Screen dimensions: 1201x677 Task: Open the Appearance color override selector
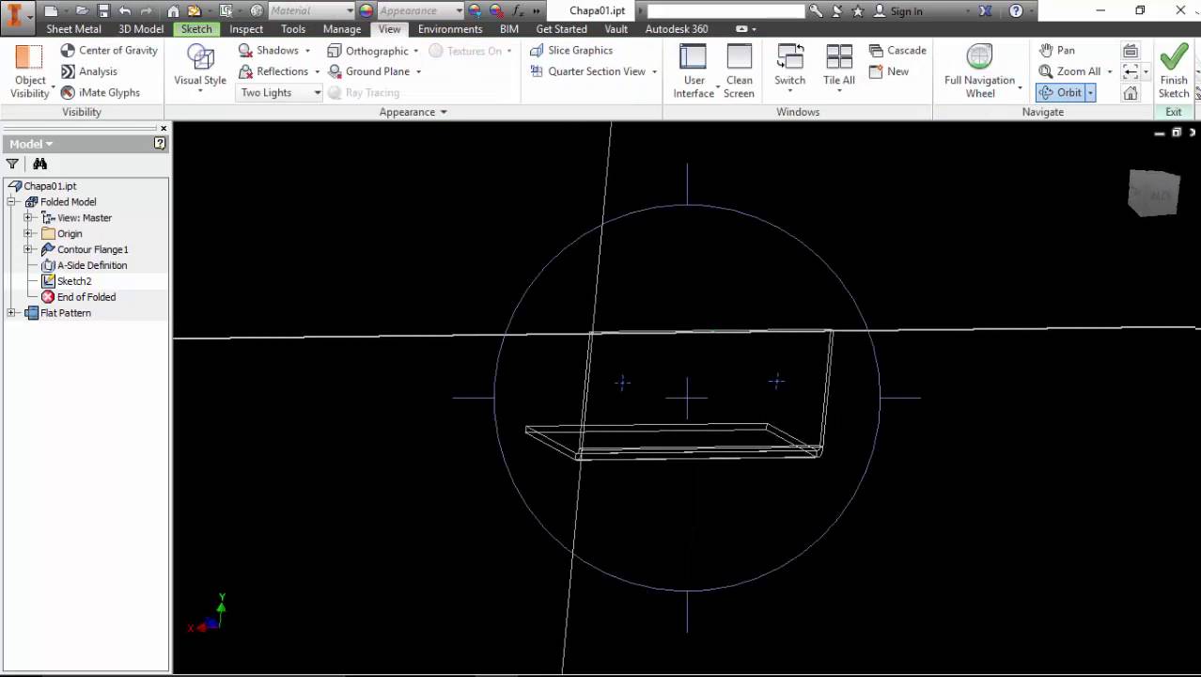pos(419,11)
